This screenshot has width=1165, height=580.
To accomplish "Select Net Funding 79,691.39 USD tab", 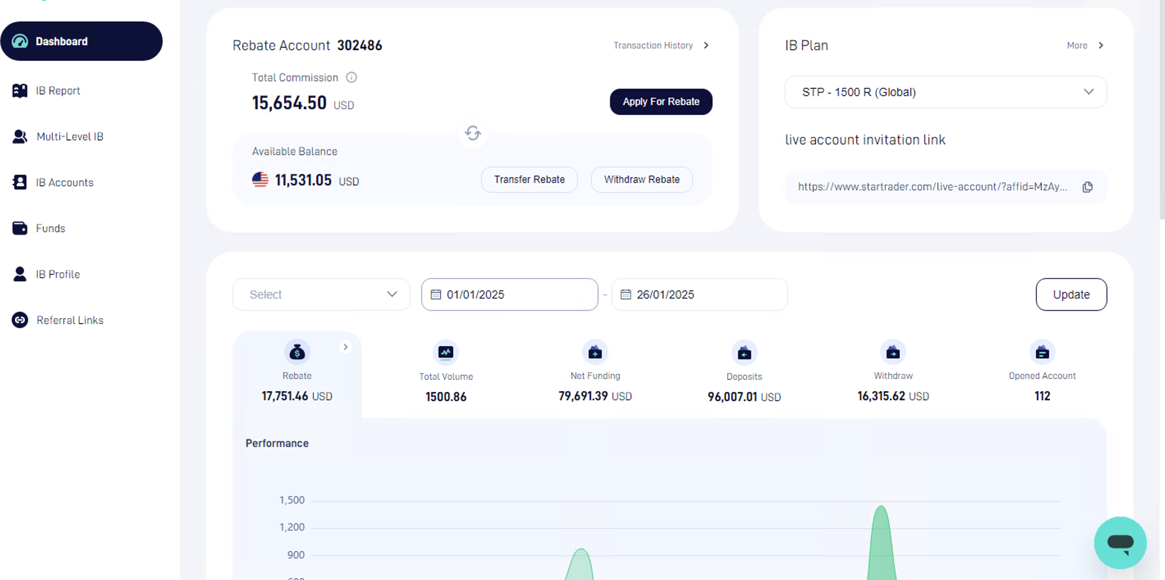I will tap(595, 374).
